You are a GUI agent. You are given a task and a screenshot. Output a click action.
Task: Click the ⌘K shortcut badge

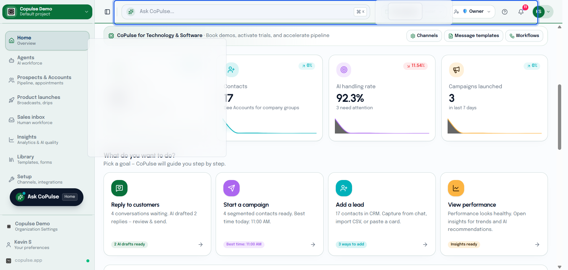click(x=360, y=12)
